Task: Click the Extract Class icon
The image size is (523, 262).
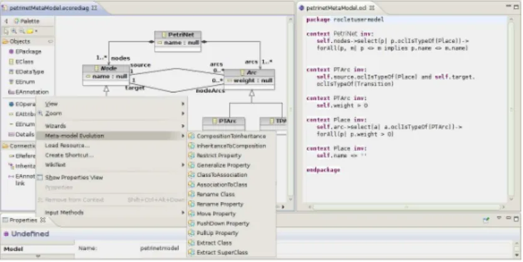Action: [192, 243]
